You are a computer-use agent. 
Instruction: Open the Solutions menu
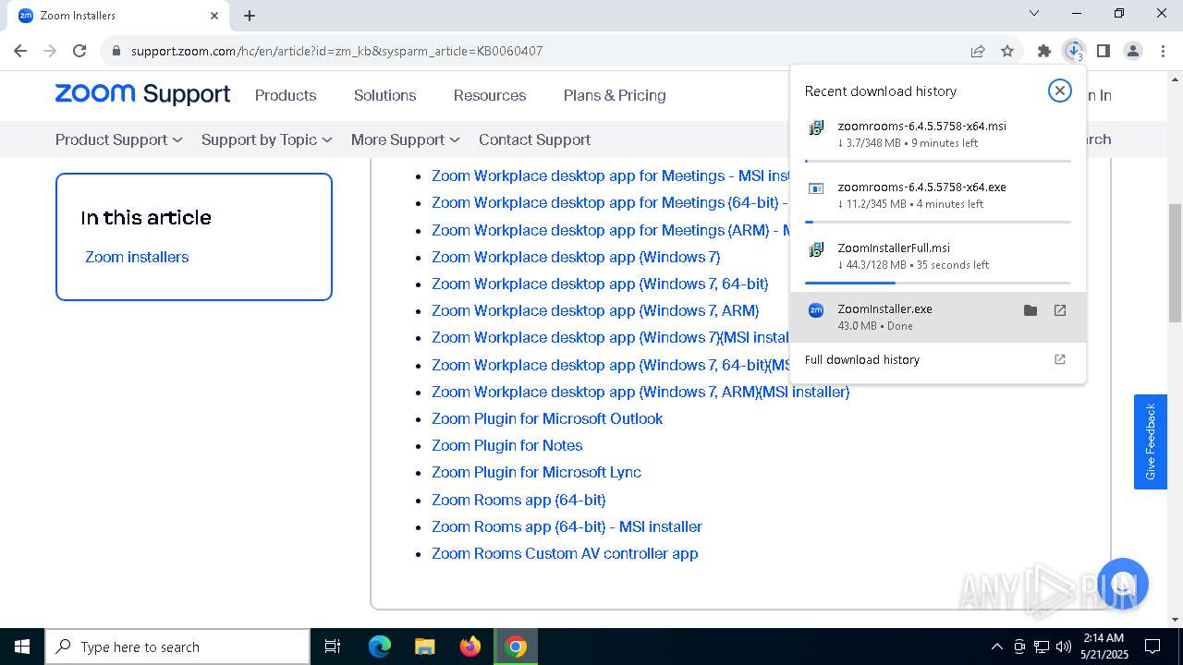pyautogui.click(x=384, y=95)
